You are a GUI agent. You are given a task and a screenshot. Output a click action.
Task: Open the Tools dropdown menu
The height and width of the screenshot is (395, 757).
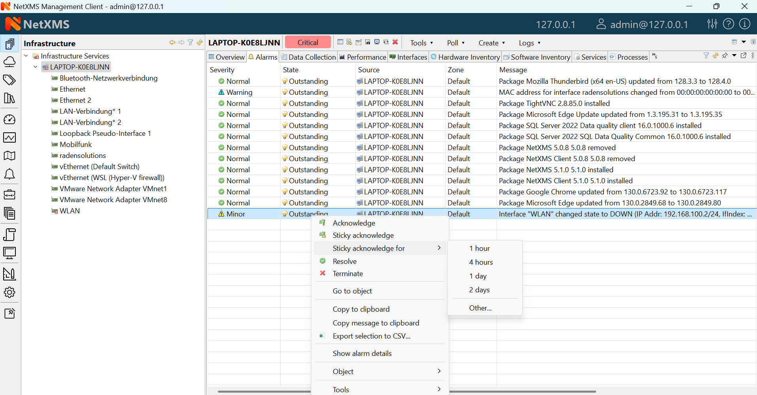pyautogui.click(x=421, y=43)
